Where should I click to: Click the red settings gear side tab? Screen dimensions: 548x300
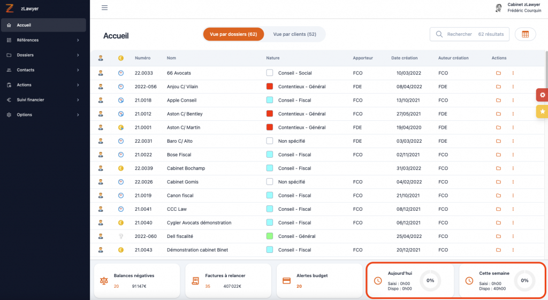542,95
